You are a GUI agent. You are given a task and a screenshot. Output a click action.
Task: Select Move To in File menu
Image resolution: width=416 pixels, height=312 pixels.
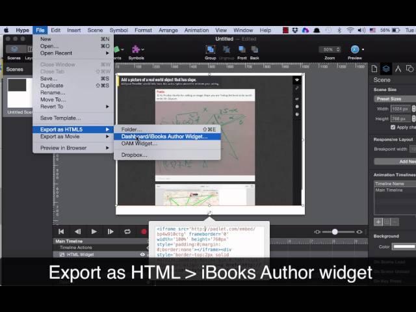[73, 99]
